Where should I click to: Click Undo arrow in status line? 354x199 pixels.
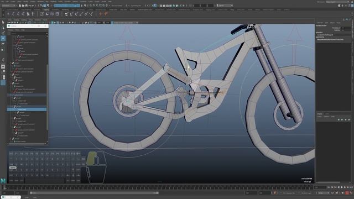[x=30, y=6]
